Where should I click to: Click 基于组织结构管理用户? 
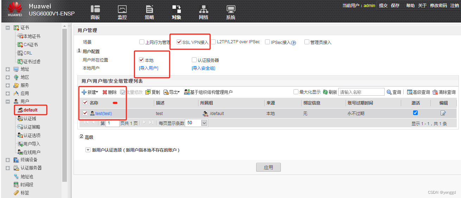point(208,92)
